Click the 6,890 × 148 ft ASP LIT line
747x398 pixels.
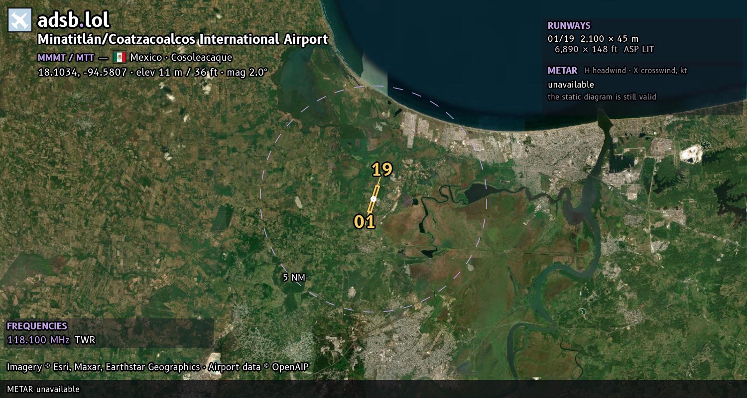[x=604, y=49]
